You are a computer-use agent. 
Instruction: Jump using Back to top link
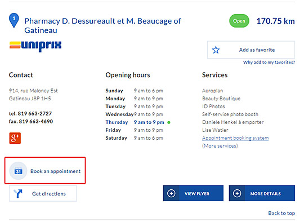pyautogui.click(x=281, y=213)
